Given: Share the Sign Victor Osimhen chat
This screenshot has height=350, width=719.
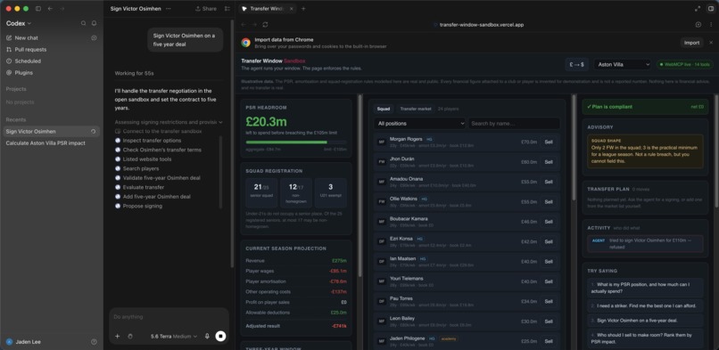Looking at the screenshot, I should [206, 9].
